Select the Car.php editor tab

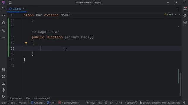pos(17,9)
